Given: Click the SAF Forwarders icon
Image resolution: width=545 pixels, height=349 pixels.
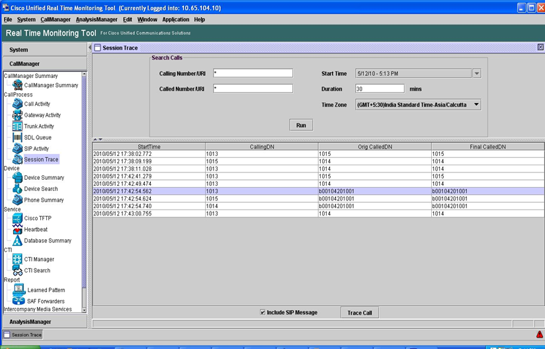Looking at the screenshot, I should click(19, 300).
